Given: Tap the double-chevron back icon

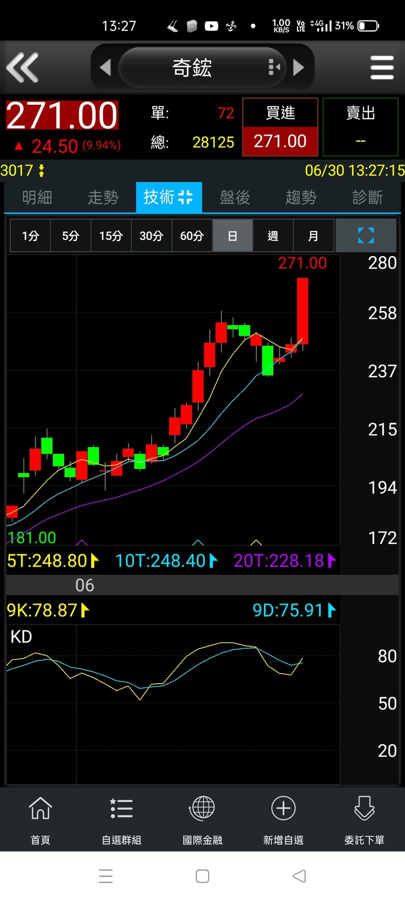Looking at the screenshot, I should 22,68.
